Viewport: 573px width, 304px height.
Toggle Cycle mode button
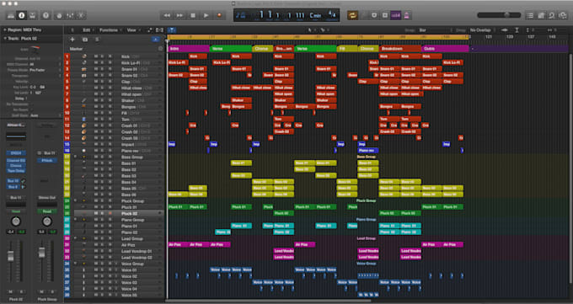352,15
